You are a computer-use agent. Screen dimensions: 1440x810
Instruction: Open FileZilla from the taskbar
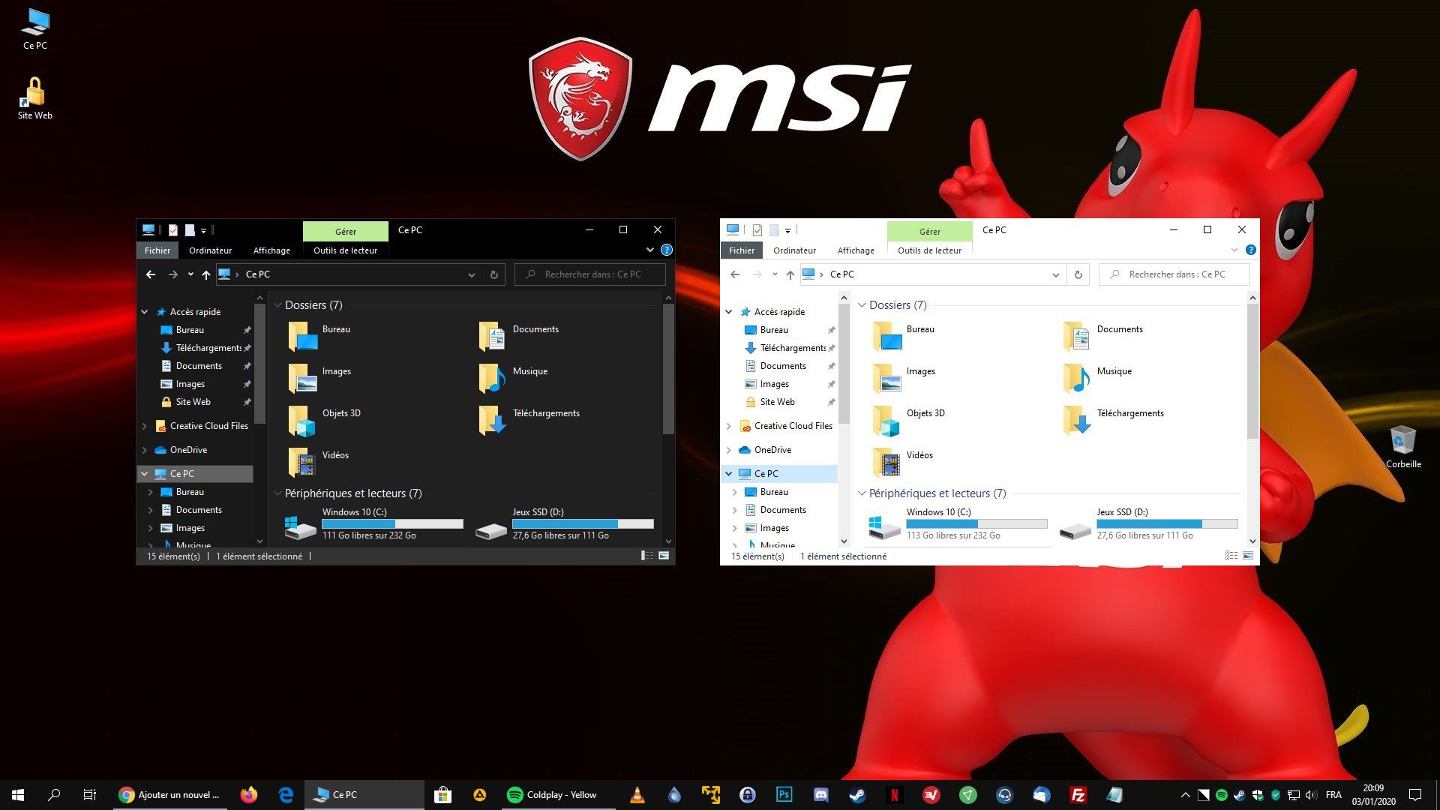[1078, 795]
